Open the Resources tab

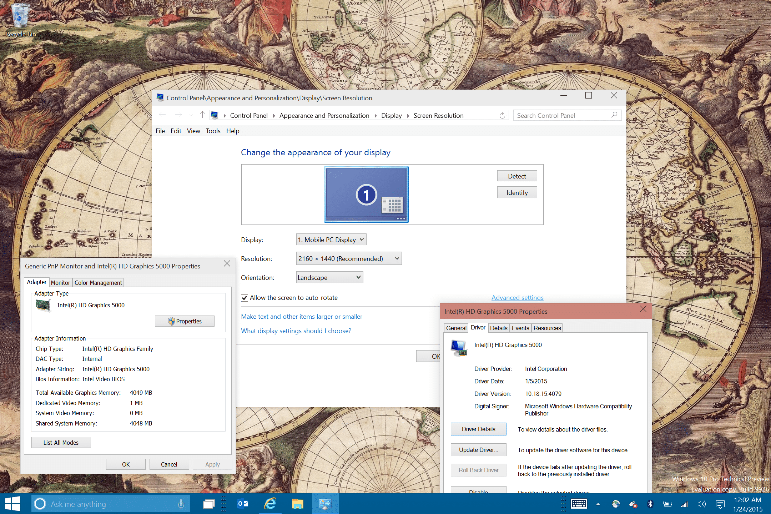(547, 328)
